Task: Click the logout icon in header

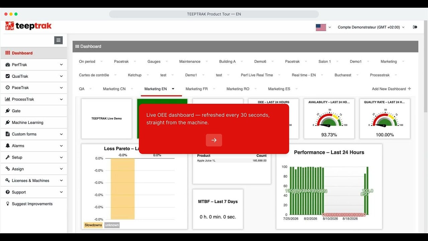Action: (x=415, y=27)
